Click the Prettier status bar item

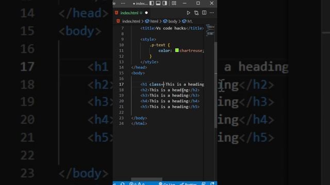click(x=188, y=184)
